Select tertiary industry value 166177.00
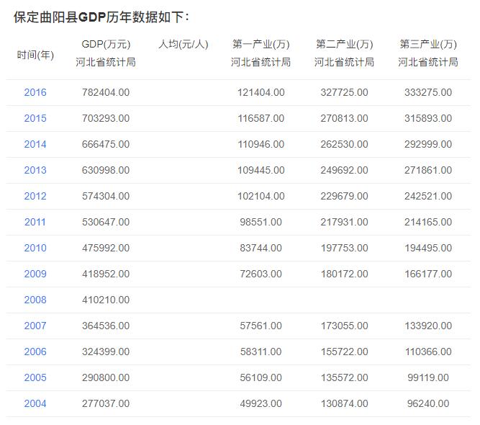 coord(428,274)
